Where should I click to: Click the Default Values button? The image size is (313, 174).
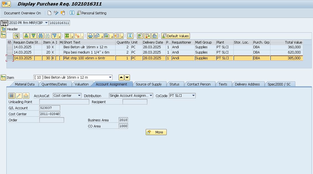tap(176, 36)
